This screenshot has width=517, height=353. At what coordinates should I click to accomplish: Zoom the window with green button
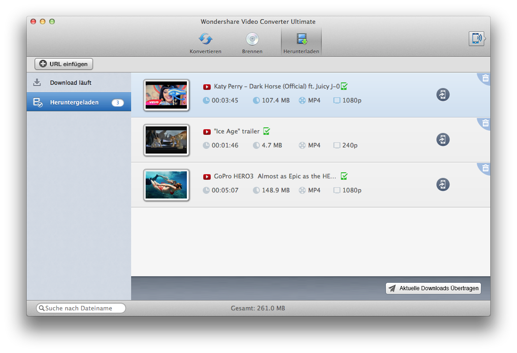(x=52, y=22)
